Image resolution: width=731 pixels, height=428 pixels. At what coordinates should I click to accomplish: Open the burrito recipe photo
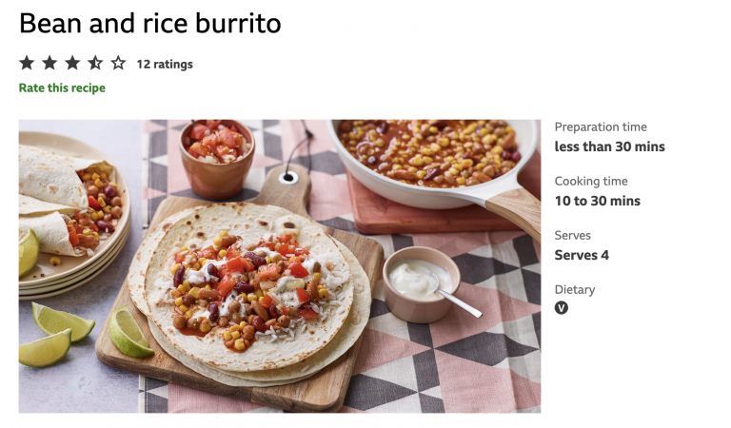[x=280, y=266]
